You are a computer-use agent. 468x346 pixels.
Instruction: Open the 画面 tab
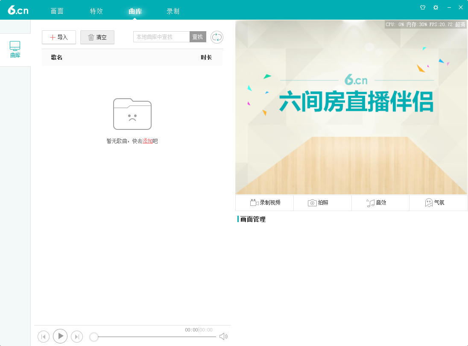click(57, 11)
